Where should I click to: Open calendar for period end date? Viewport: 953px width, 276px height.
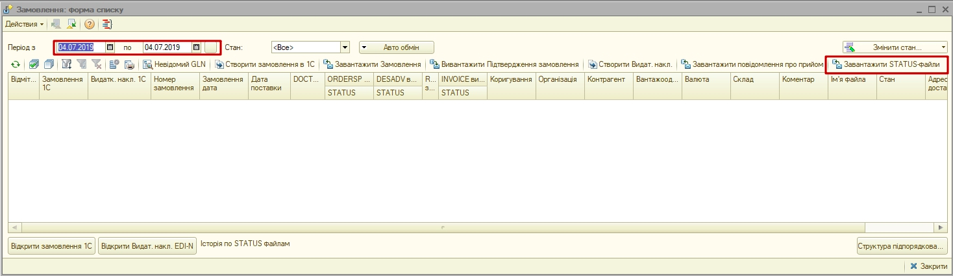pyautogui.click(x=196, y=47)
